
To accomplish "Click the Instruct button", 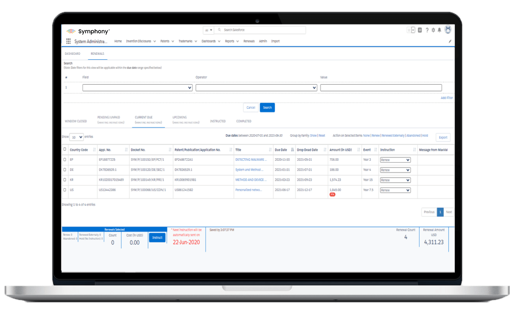I will (x=157, y=237).
